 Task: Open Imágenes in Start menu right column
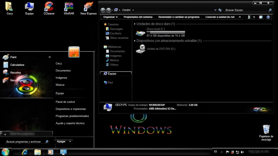click(61, 78)
